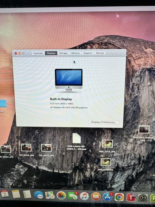
Task: Launch iTunes music app from dock
Action: 84,196
